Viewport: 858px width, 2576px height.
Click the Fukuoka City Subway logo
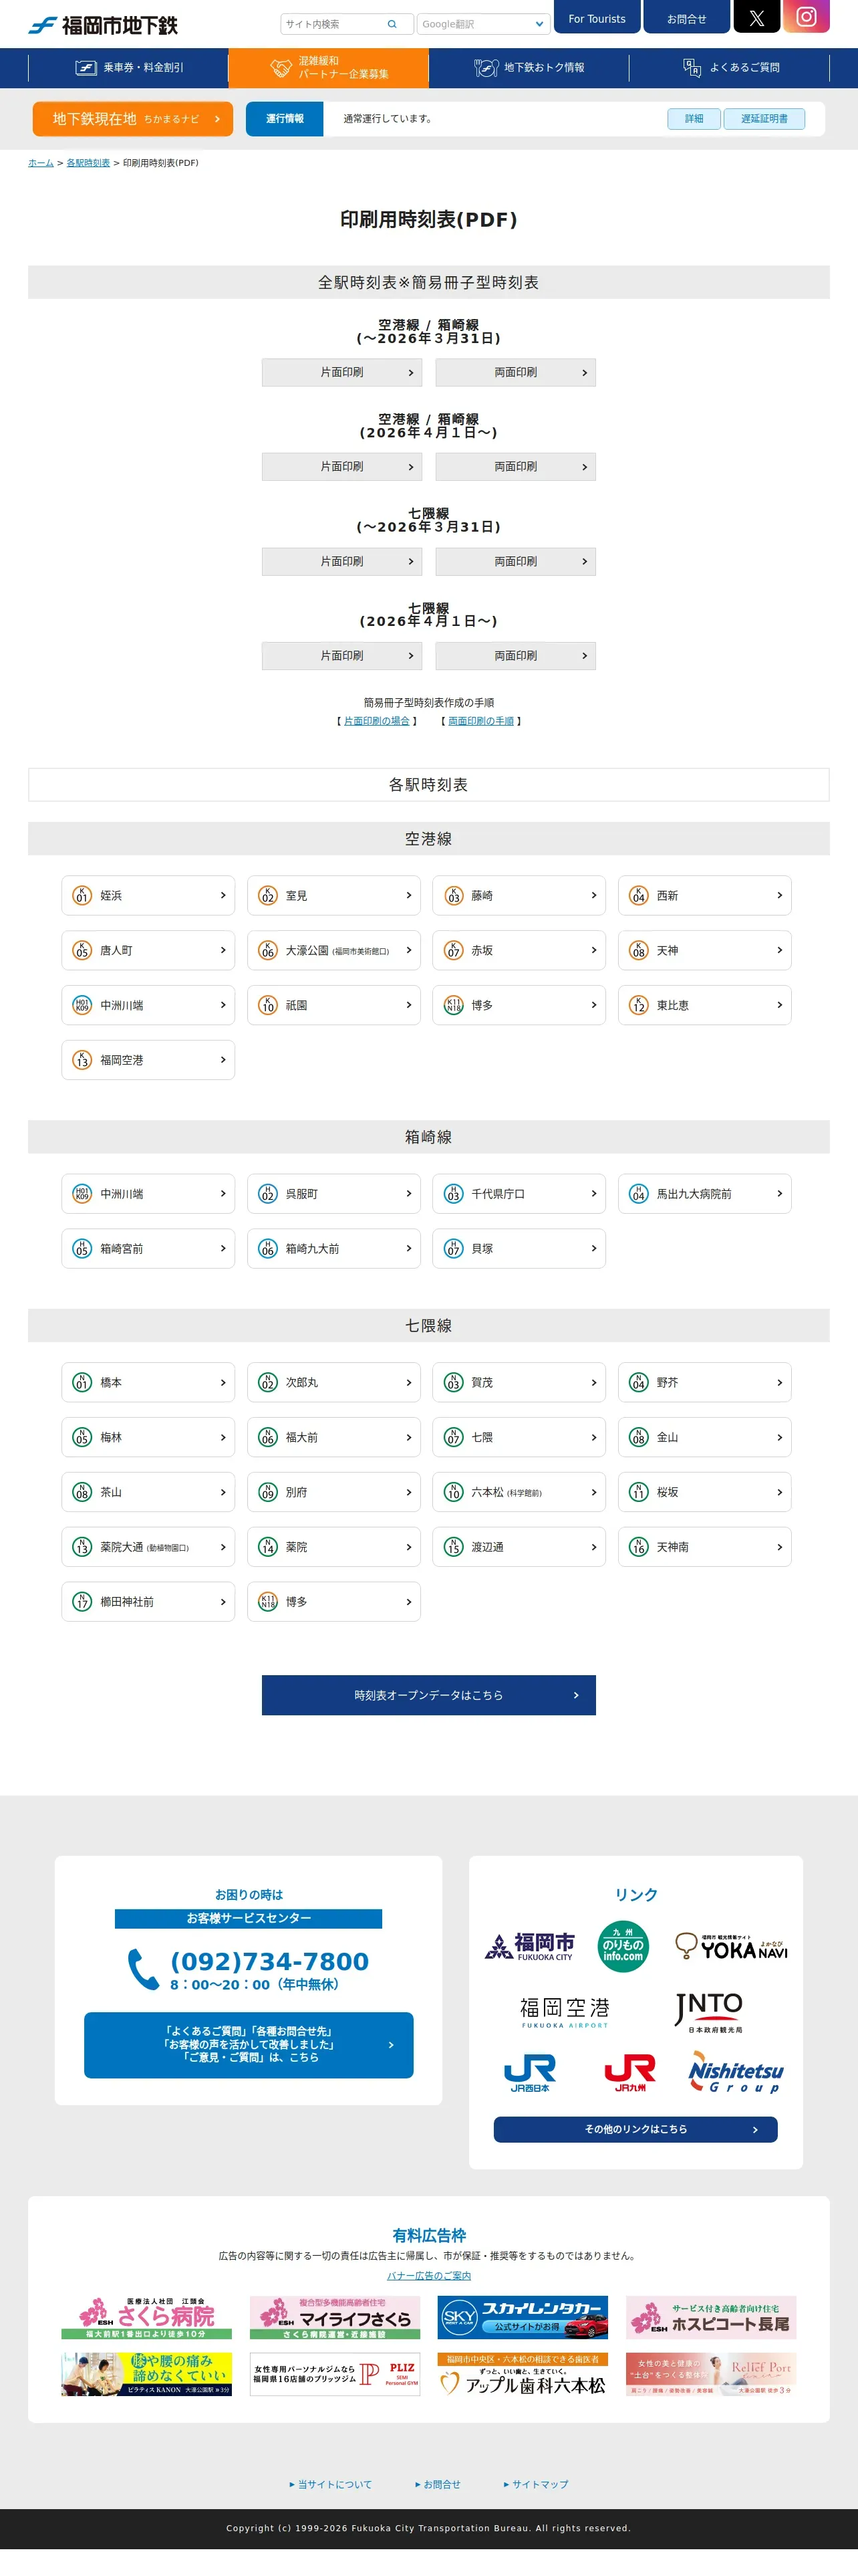click(103, 25)
